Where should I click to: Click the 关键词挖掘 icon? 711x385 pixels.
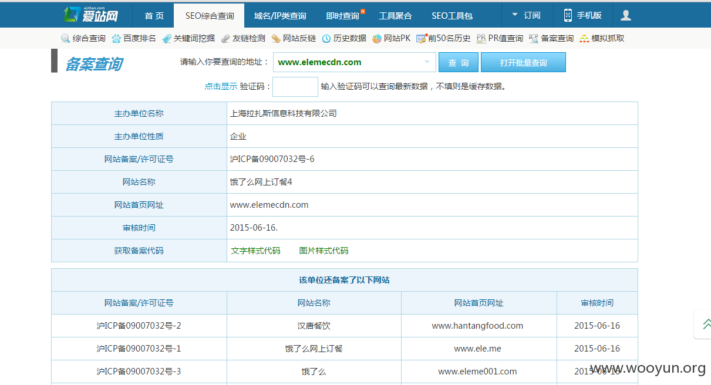pyautogui.click(x=167, y=38)
